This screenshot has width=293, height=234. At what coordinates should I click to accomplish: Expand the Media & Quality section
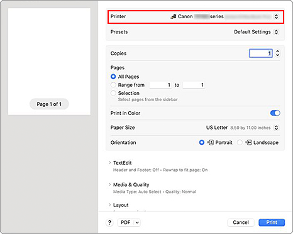pos(109,184)
